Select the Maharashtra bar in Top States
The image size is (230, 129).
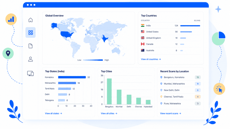(x=67, y=83)
